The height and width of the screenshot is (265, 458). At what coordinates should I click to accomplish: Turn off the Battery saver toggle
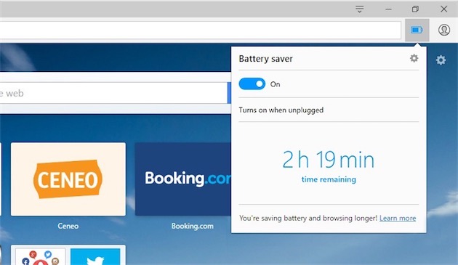(x=252, y=84)
